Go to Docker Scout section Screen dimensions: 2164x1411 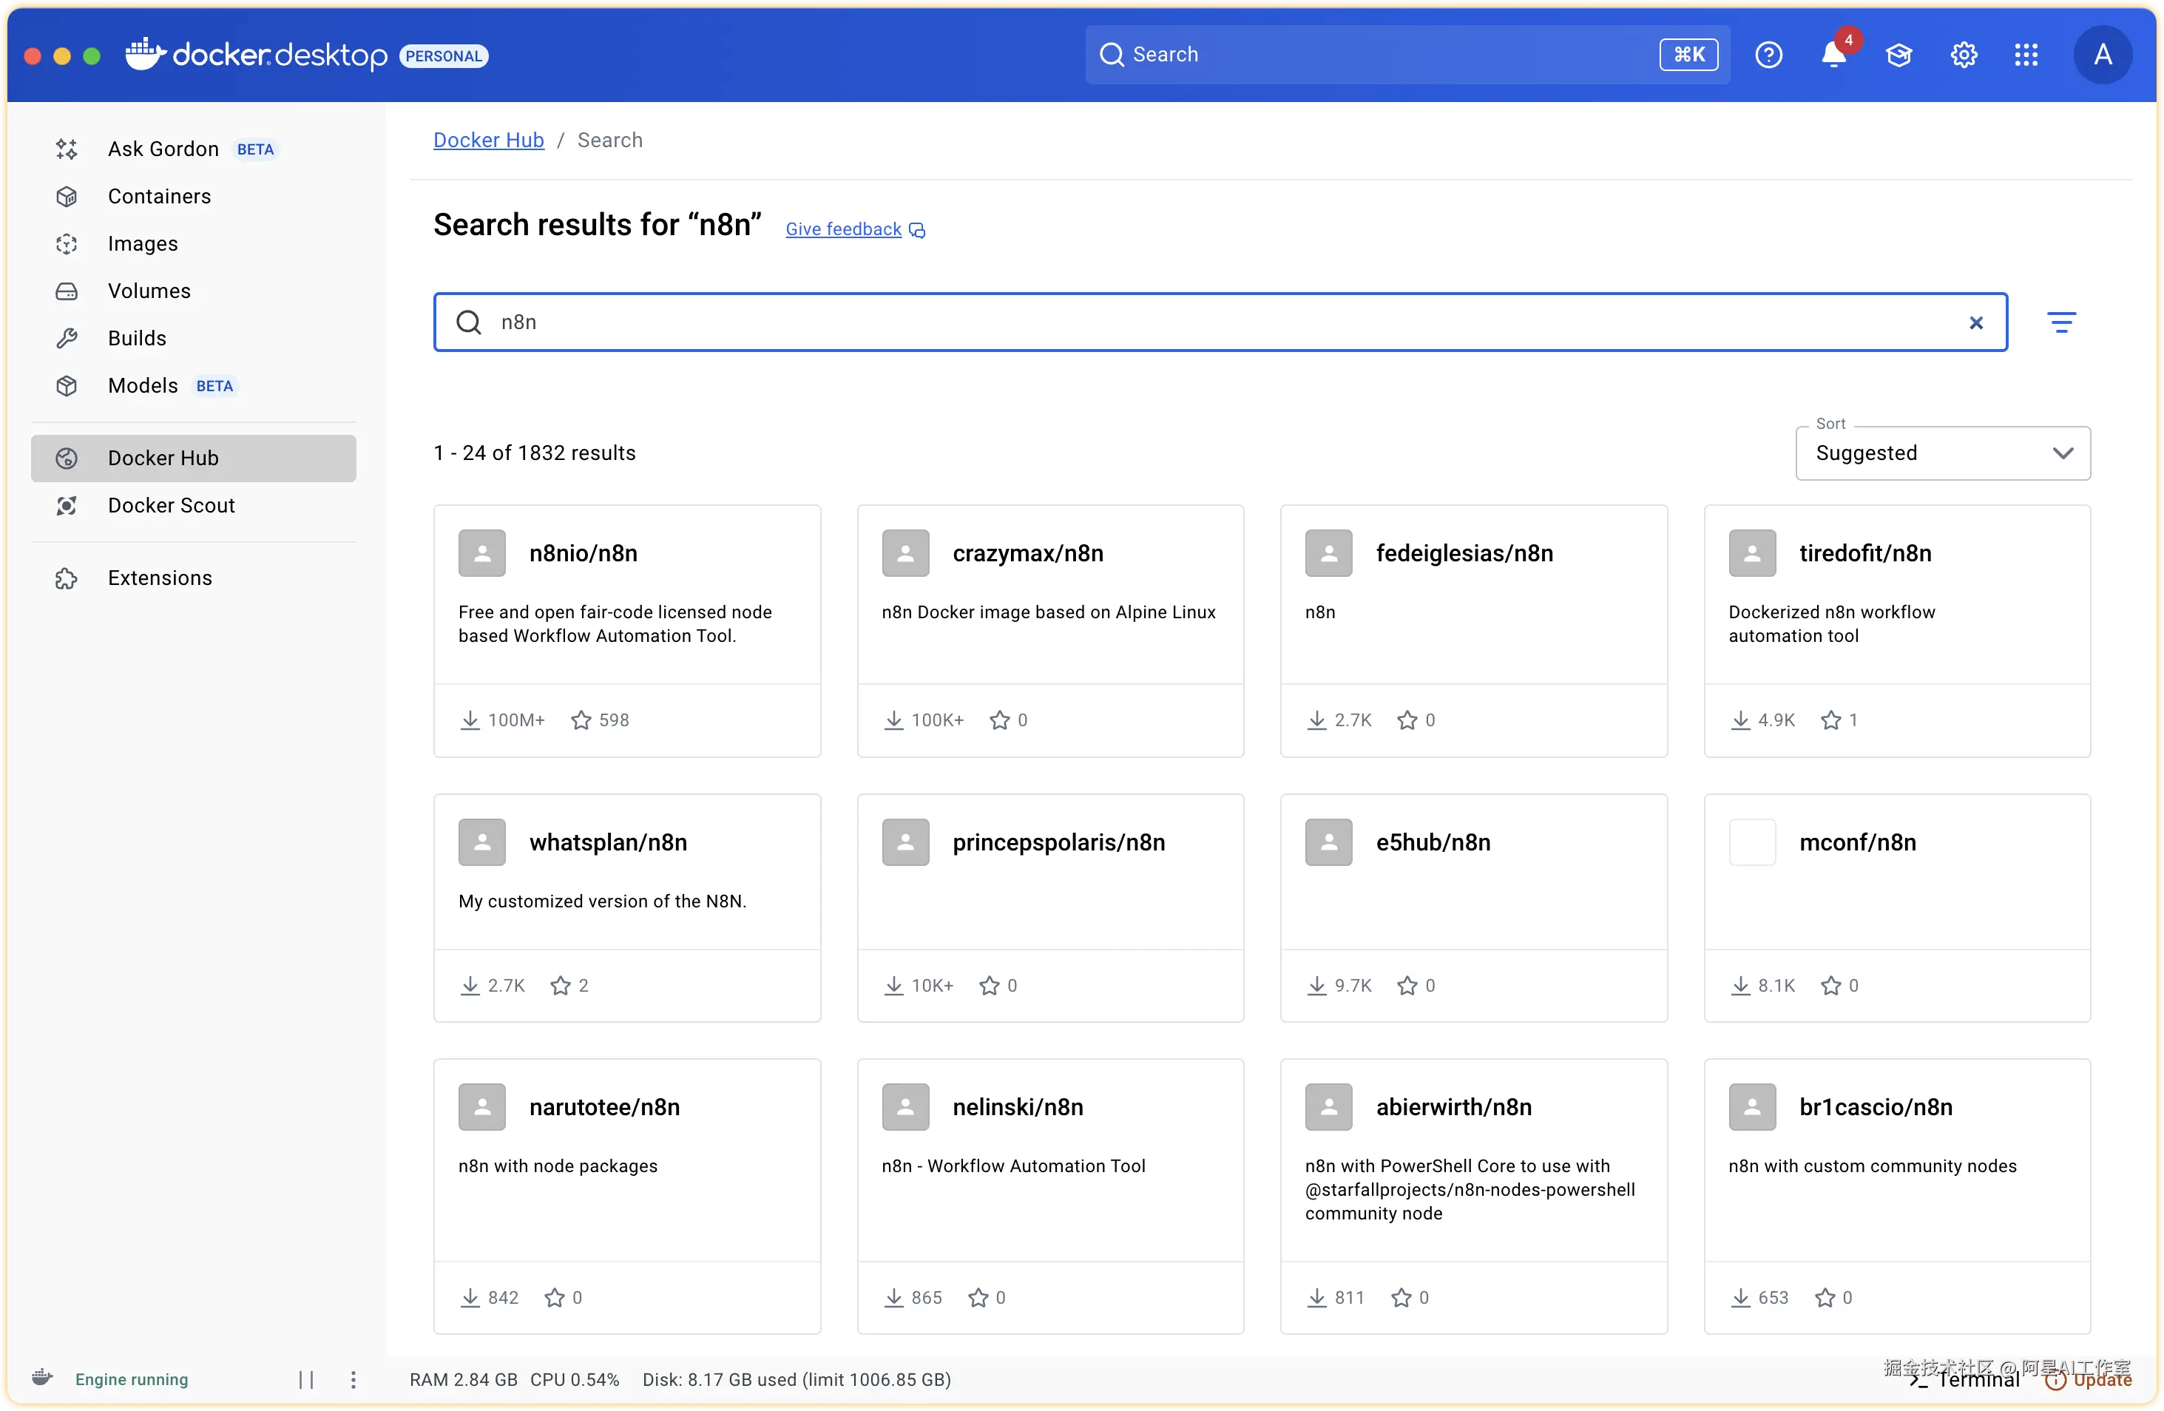pyautogui.click(x=171, y=506)
